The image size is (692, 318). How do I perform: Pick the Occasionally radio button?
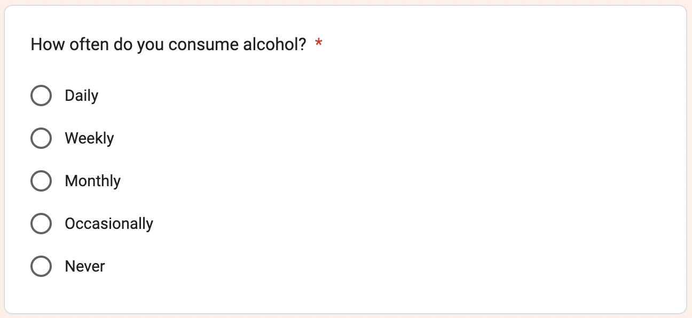41,224
